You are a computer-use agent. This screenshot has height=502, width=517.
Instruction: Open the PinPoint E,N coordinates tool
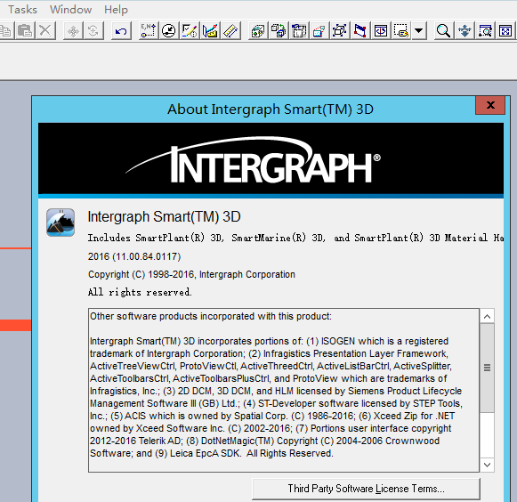(148, 31)
